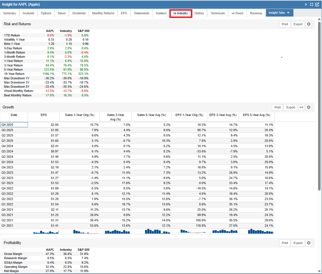Open the History tab

coord(199,13)
